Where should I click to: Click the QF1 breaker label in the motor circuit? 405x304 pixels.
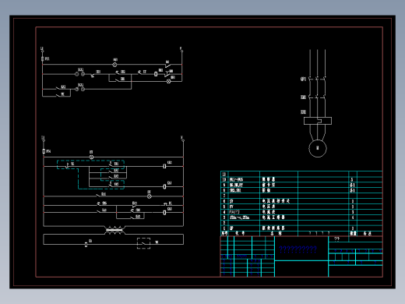(x=303, y=79)
